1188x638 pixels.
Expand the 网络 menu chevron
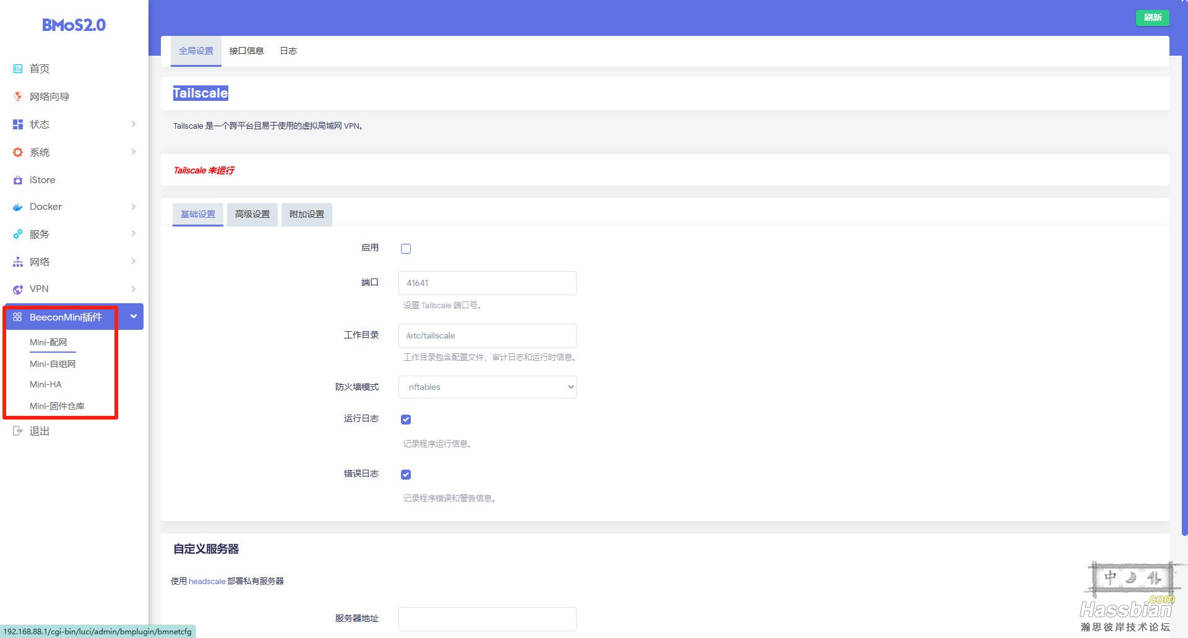tap(133, 261)
